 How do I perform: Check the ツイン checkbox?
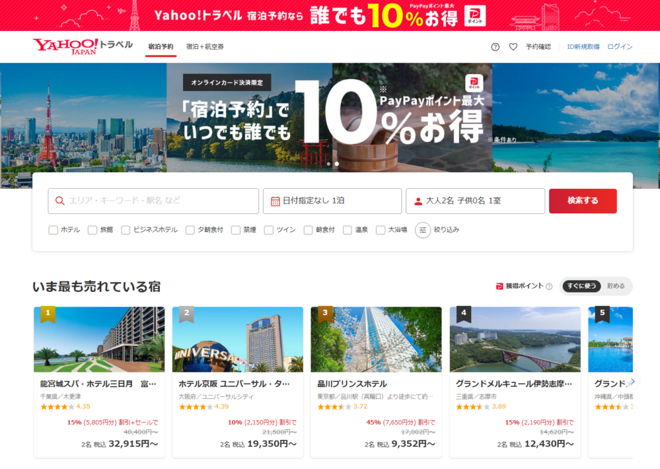(269, 230)
